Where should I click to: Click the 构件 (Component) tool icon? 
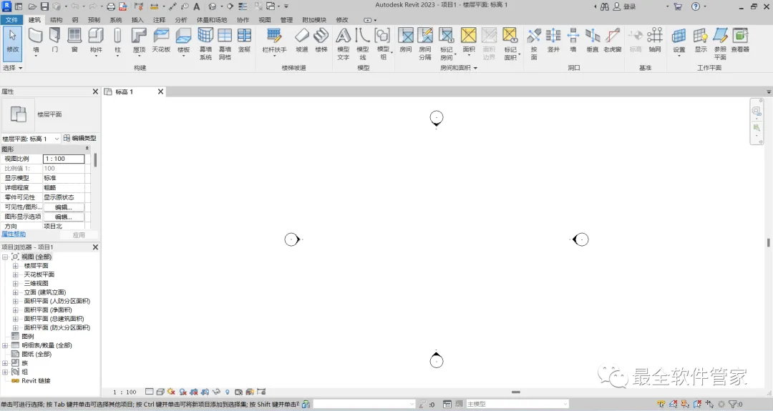(96, 36)
